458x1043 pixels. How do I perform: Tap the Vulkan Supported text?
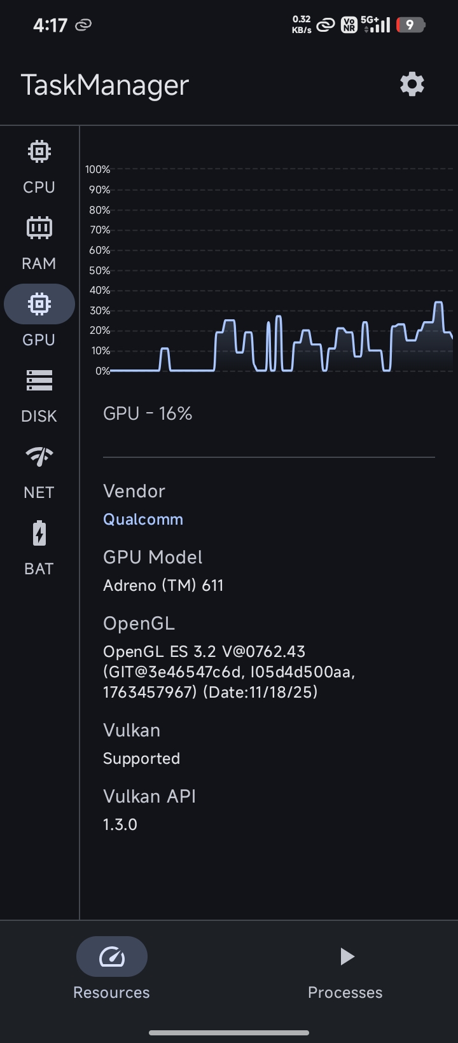[142, 758]
